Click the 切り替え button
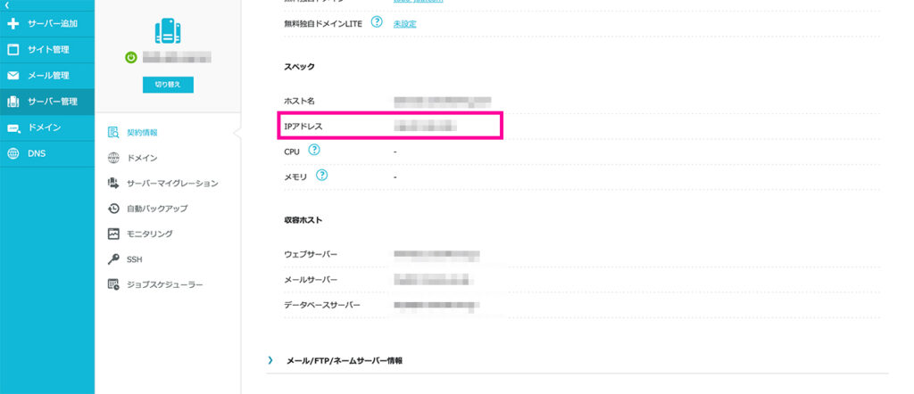This screenshot has width=914, height=394. [168, 85]
